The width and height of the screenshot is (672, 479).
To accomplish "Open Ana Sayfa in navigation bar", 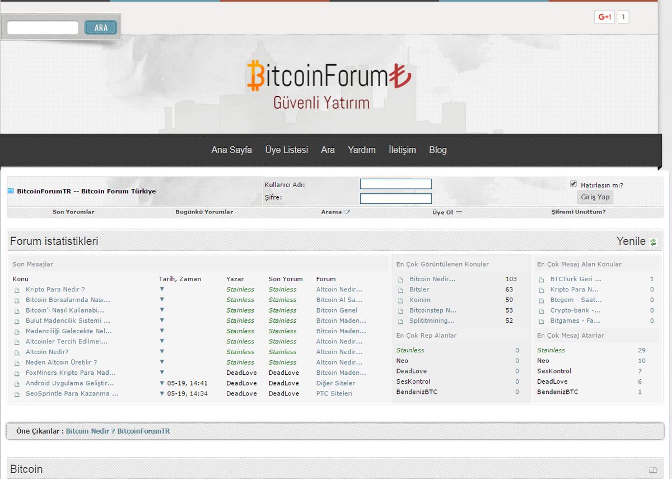I will 231,150.
